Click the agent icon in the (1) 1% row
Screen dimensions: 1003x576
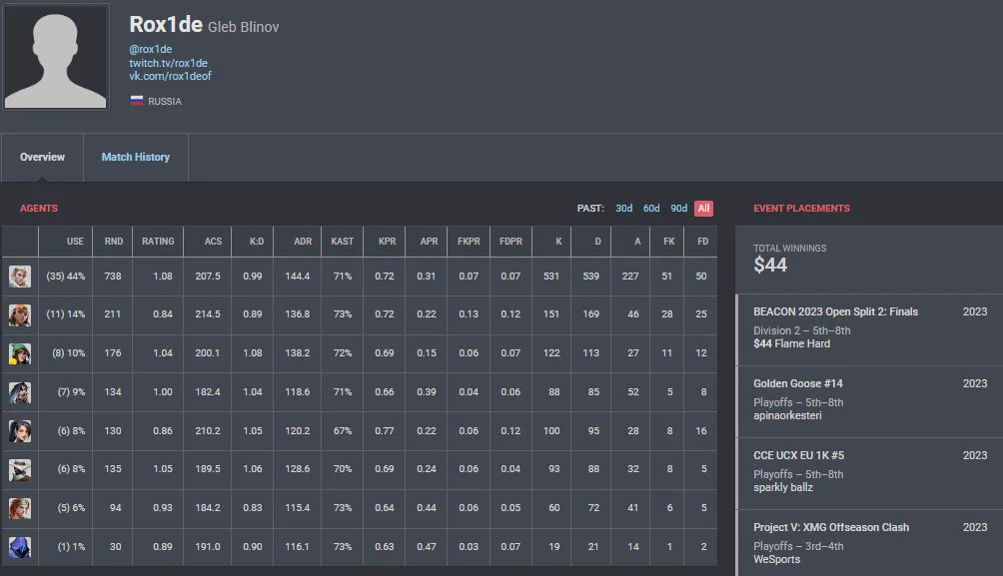coord(20,547)
